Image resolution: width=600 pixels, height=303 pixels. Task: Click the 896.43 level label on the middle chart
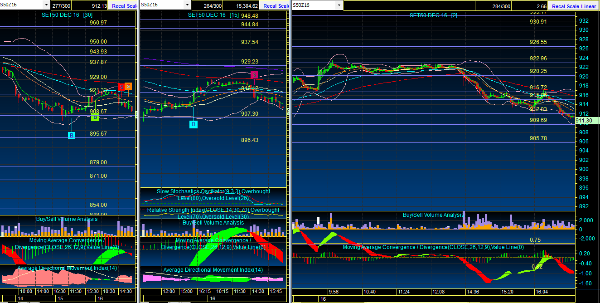[x=250, y=140]
